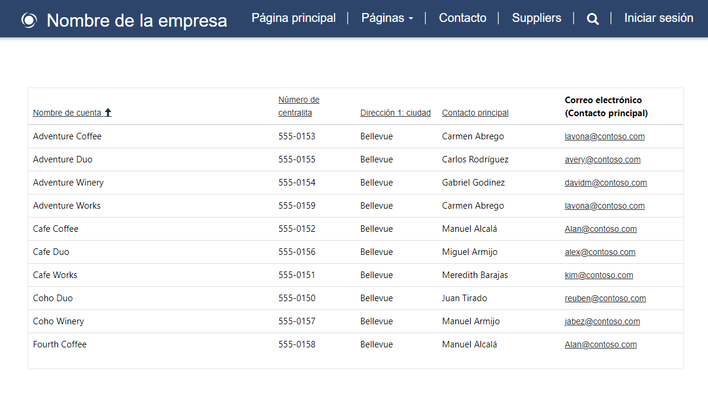Click phone number 555-0155
This screenshot has height=396, width=708.
click(296, 159)
